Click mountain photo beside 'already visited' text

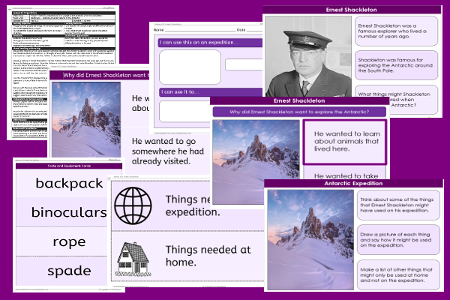coord(86,119)
